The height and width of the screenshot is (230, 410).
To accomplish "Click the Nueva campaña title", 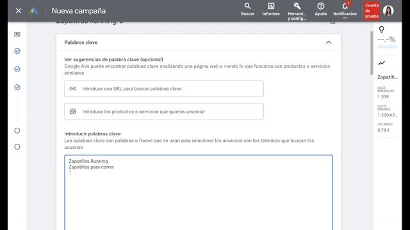I will pos(78,11).
